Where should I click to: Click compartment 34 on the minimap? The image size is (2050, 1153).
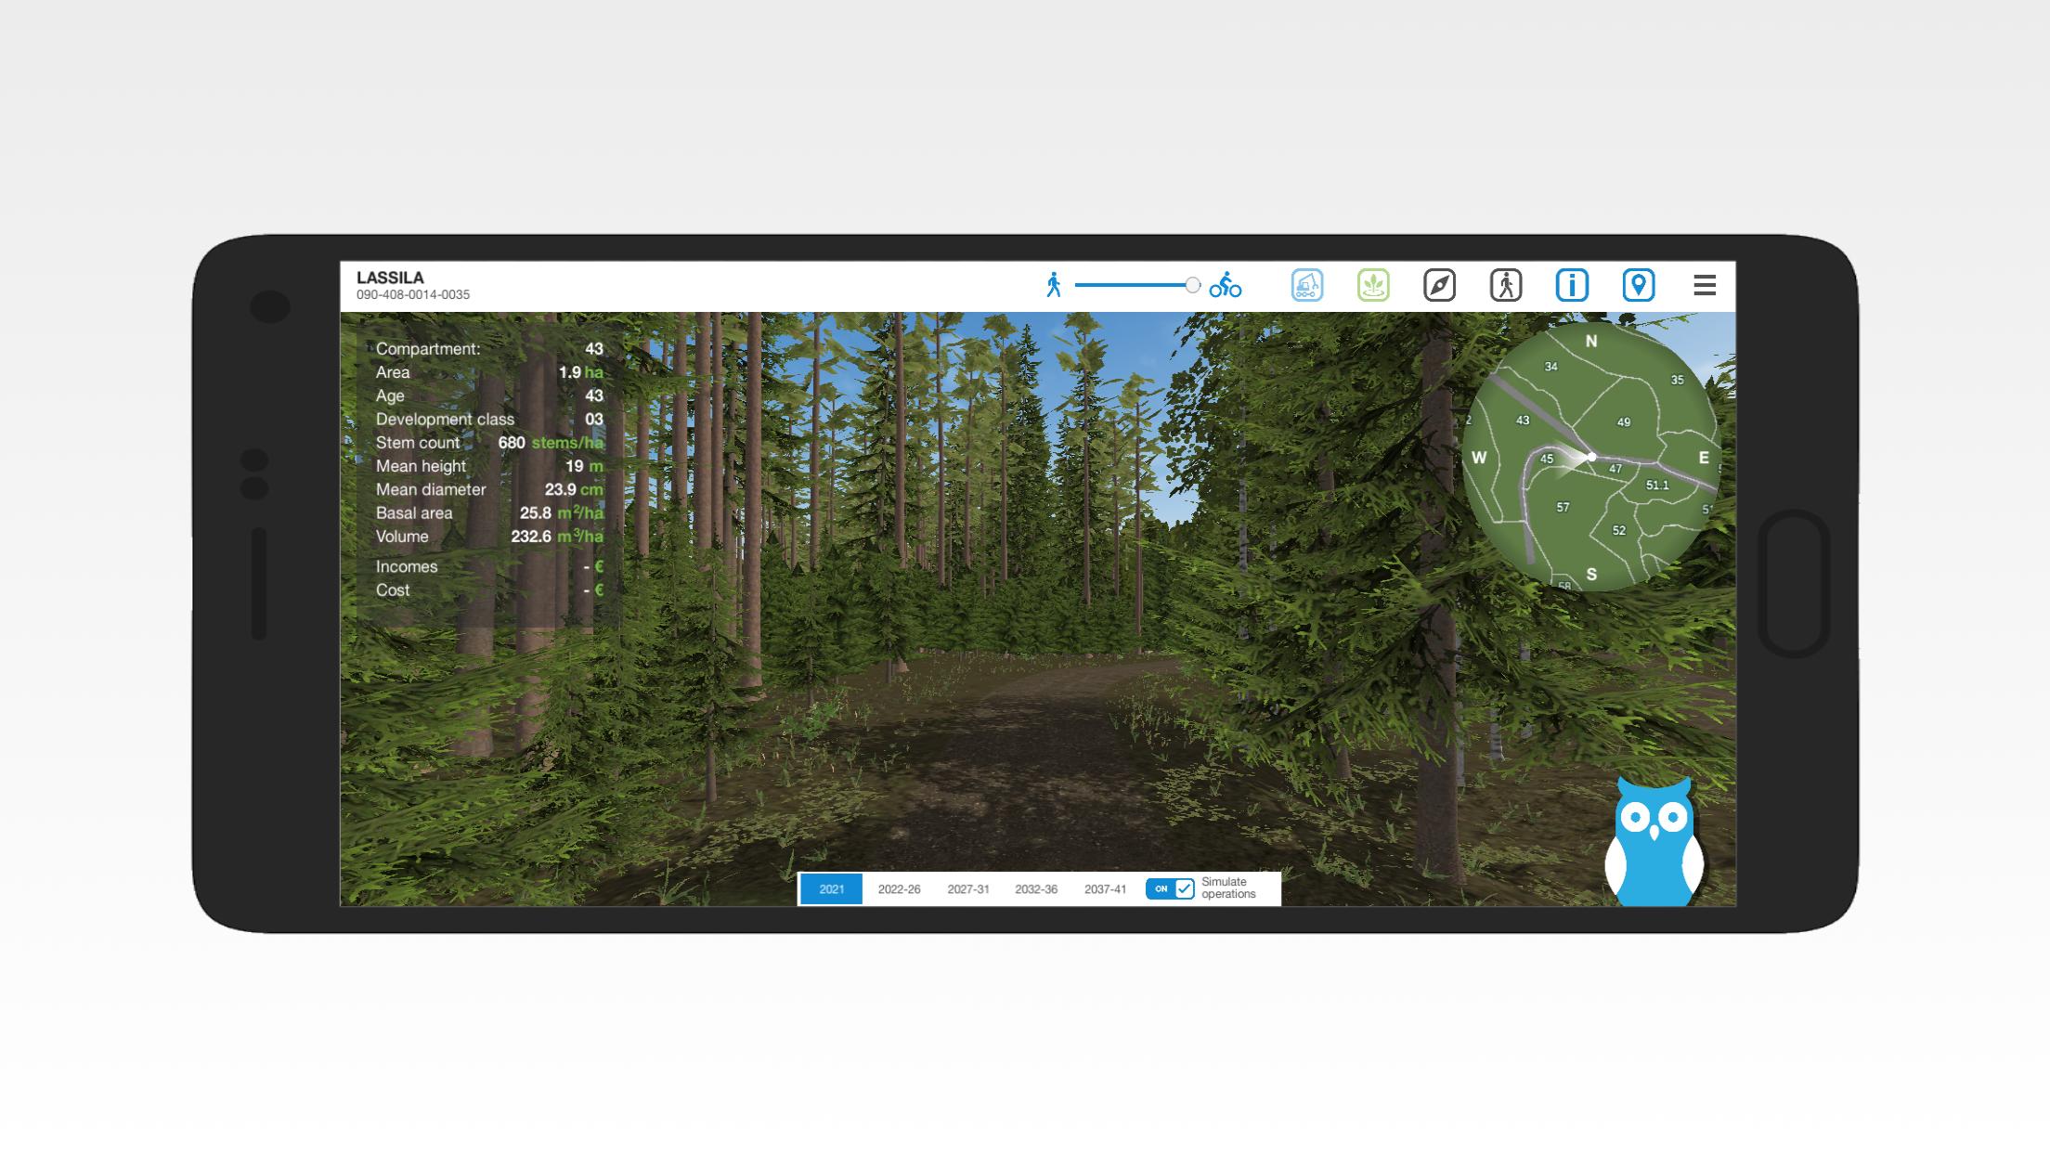pyautogui.click(x=1551, y=367)
